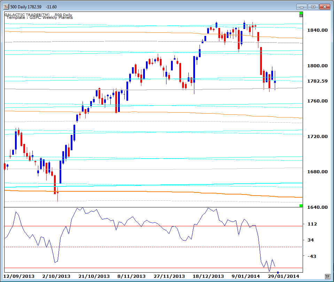This screenshot has height=282, width=334.
Task: Click the oscillator -43 level label
Action: pyautogui.click(x=312, y=256)
